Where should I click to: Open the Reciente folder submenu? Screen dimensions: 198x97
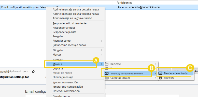coord(131,64)
